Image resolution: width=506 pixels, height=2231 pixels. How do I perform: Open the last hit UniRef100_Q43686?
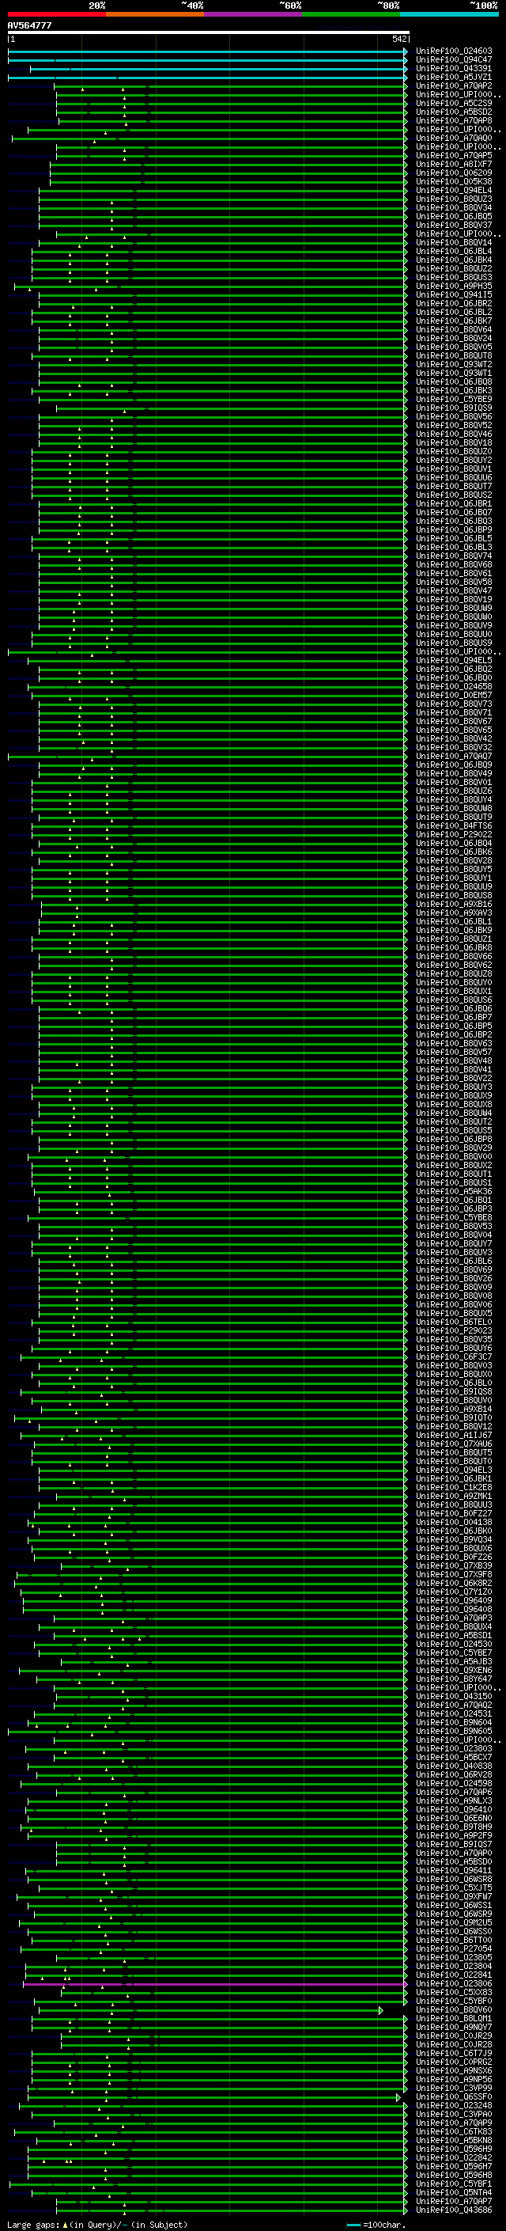(x=454, y=2210)
